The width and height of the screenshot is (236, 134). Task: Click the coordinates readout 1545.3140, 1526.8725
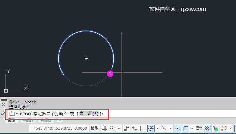coord(60,128)
